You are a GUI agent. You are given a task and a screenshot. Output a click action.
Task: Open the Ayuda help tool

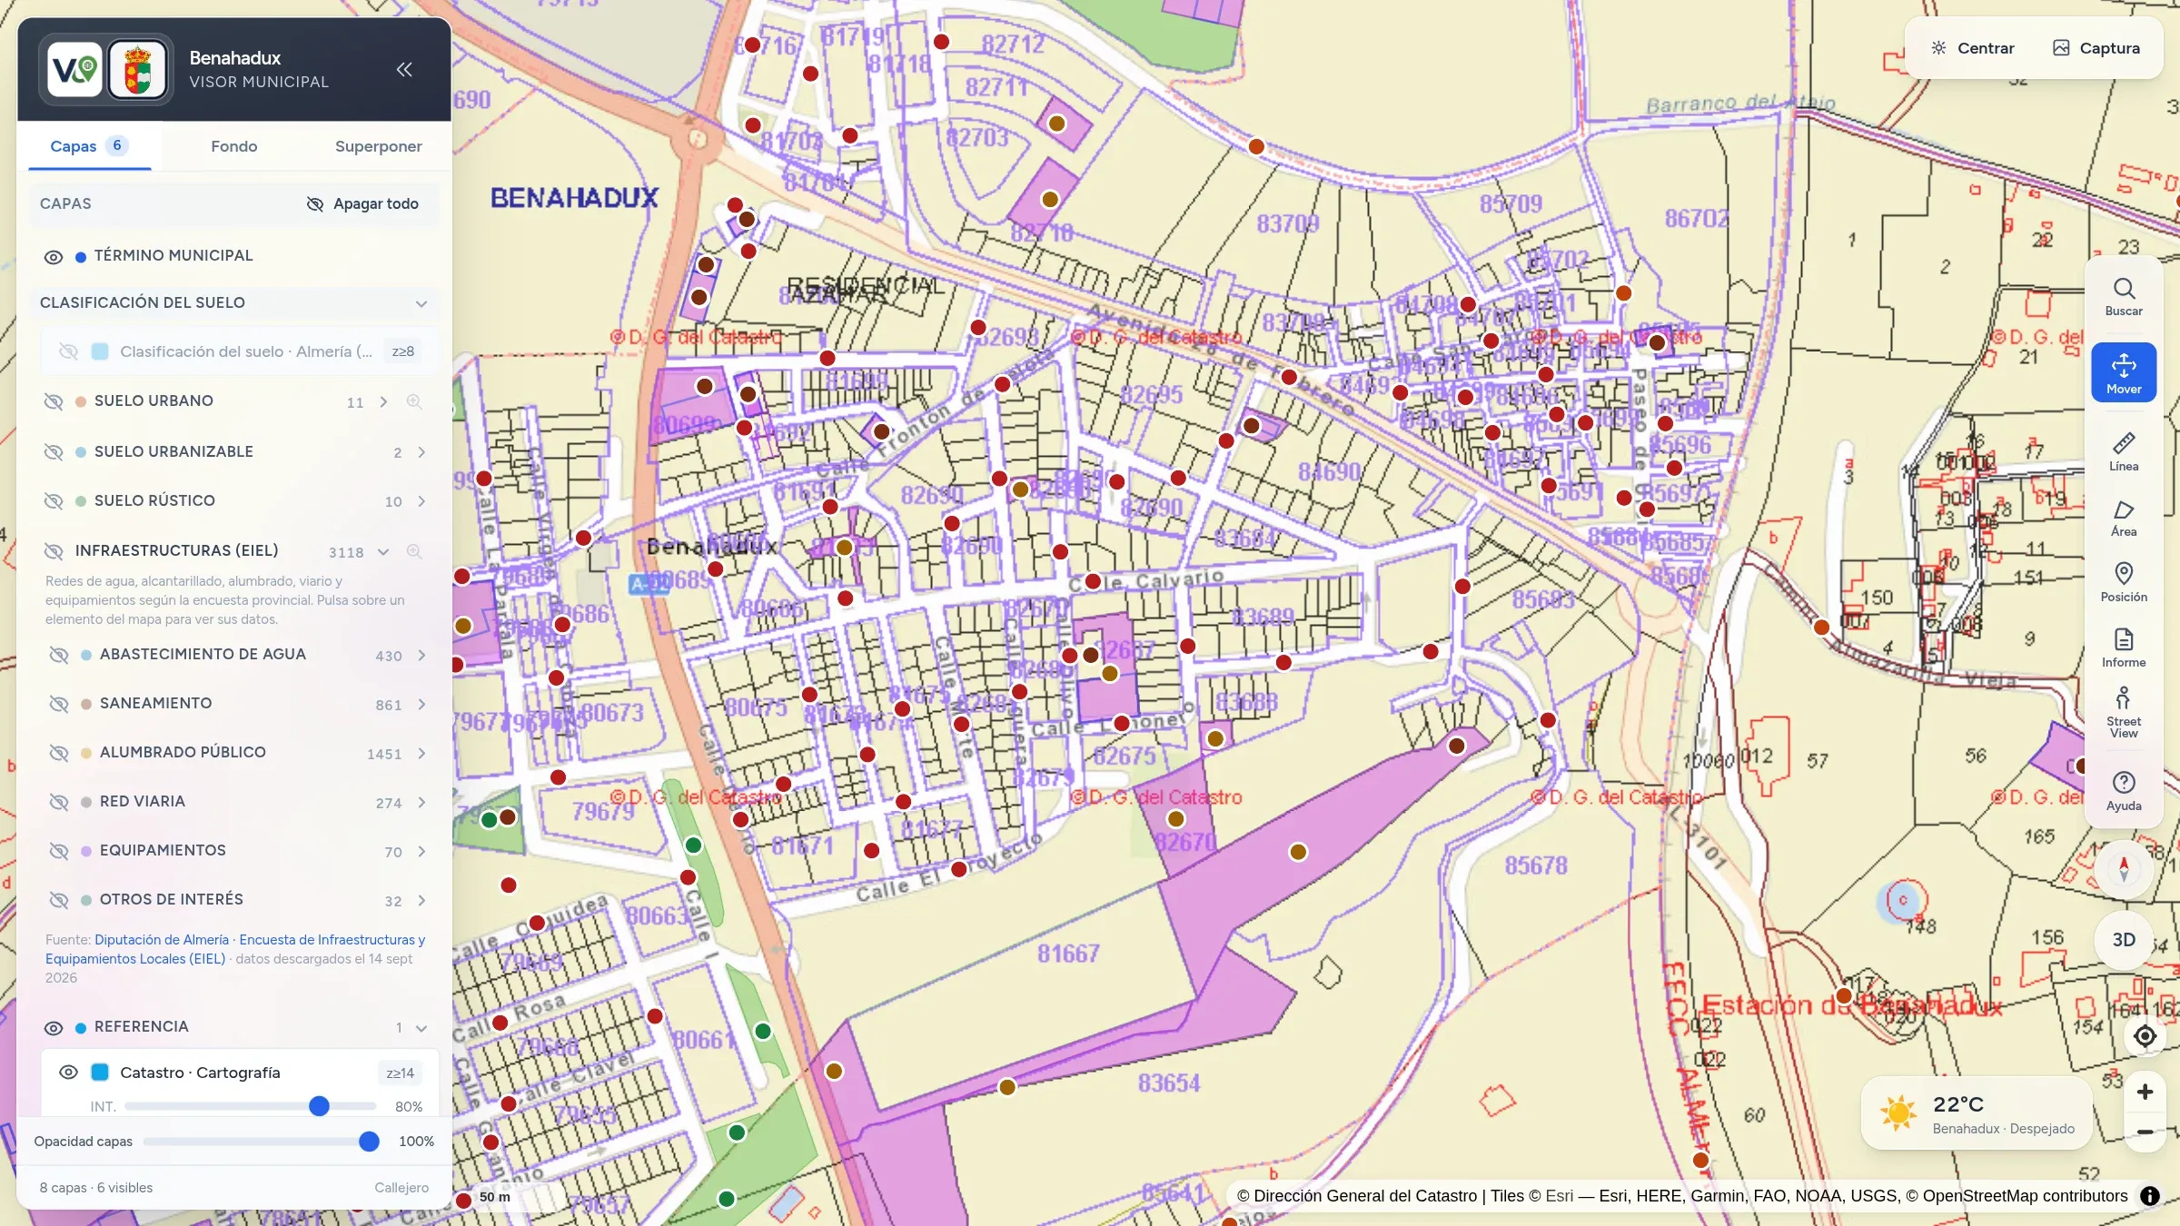2124,791
